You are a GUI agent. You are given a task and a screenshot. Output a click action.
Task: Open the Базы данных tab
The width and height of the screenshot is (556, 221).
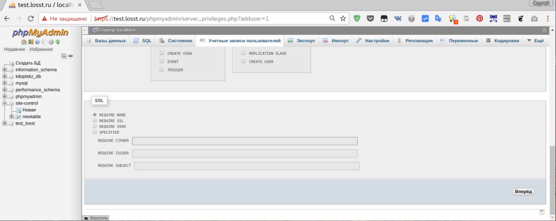(x=106, y=41)
